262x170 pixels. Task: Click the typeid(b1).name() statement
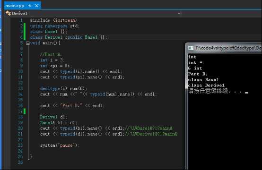(82, 128)
